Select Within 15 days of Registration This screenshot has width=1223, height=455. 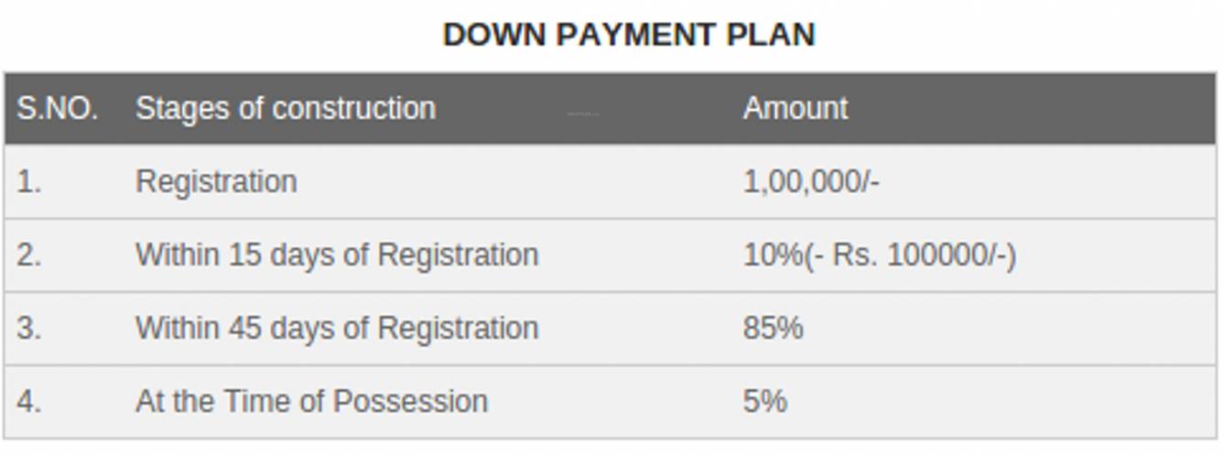(337, 255)
